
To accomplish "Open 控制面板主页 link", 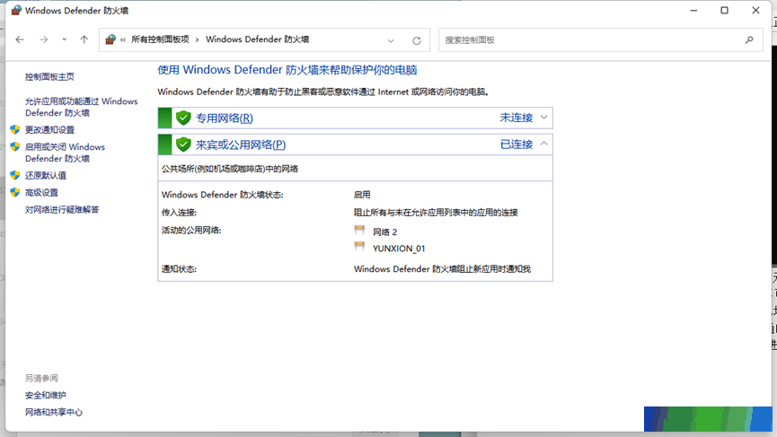I will pos(49,76).
